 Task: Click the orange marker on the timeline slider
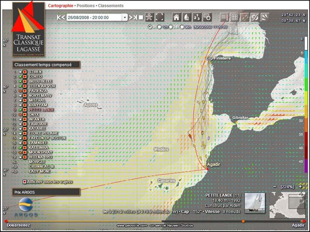(x=243, y=221)
